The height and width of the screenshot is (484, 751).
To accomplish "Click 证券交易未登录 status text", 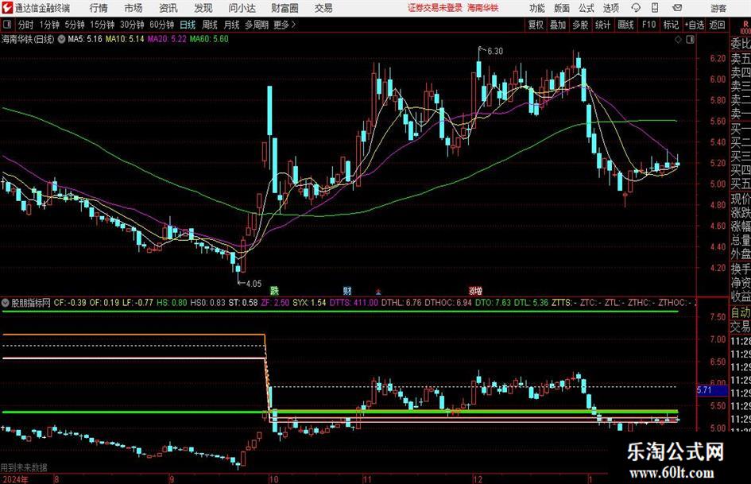I will pyautogui.click(x=436, y=8).
